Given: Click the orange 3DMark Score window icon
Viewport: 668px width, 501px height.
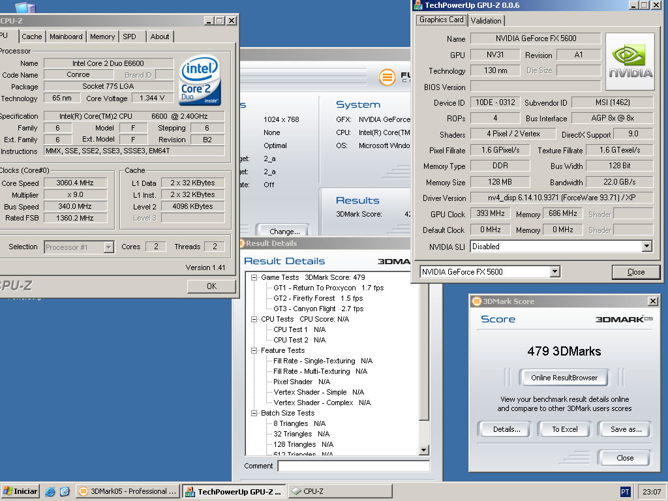Looking at the screenshot, I should click(476, 301).
